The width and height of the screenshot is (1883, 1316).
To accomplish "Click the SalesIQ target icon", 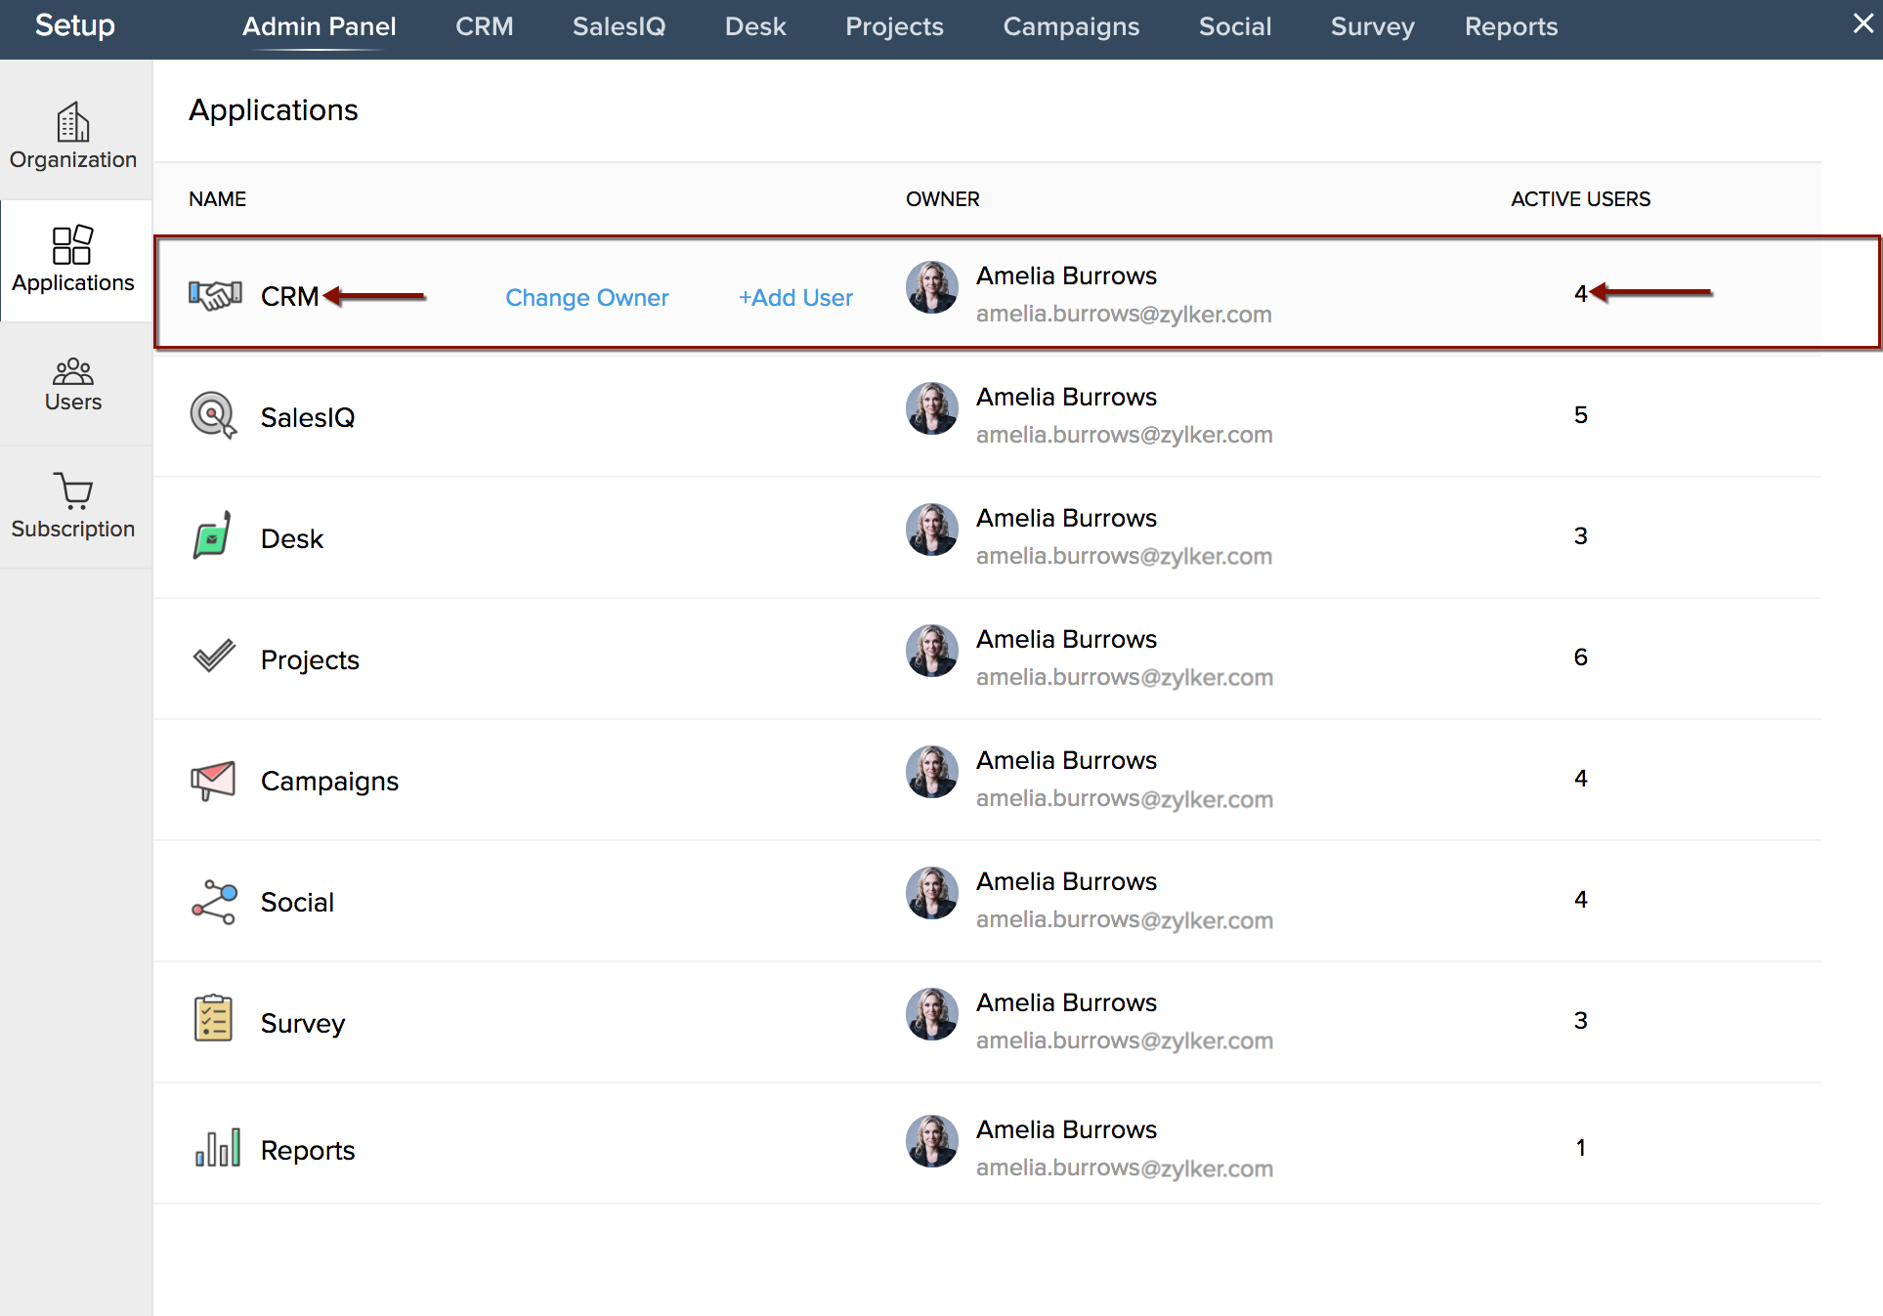I will (213, 416).
